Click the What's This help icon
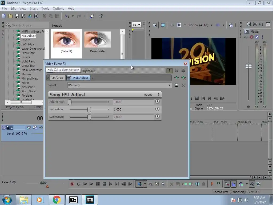 101,16
